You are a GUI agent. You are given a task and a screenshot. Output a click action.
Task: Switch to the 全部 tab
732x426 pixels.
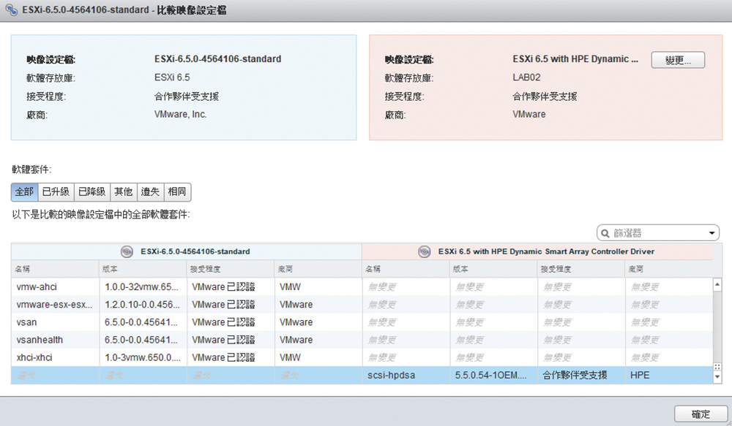coord(25,192)
